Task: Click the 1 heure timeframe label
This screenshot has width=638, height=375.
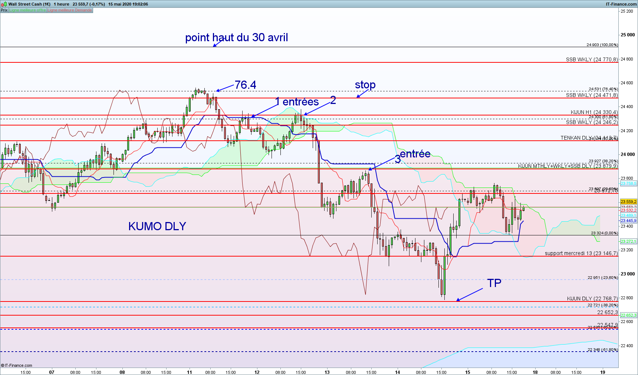Action: tap(62, 4)
